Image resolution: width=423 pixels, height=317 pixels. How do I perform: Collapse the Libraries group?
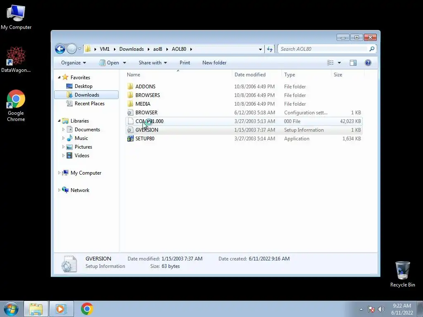point(59,121)
